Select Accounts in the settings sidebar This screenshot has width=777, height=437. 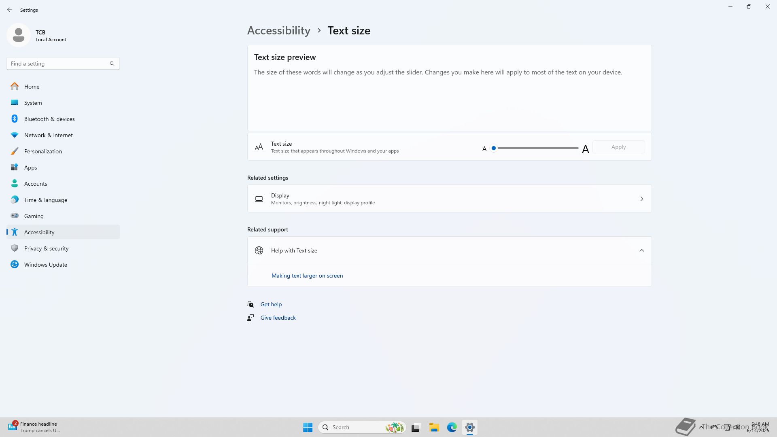(36, 184)
